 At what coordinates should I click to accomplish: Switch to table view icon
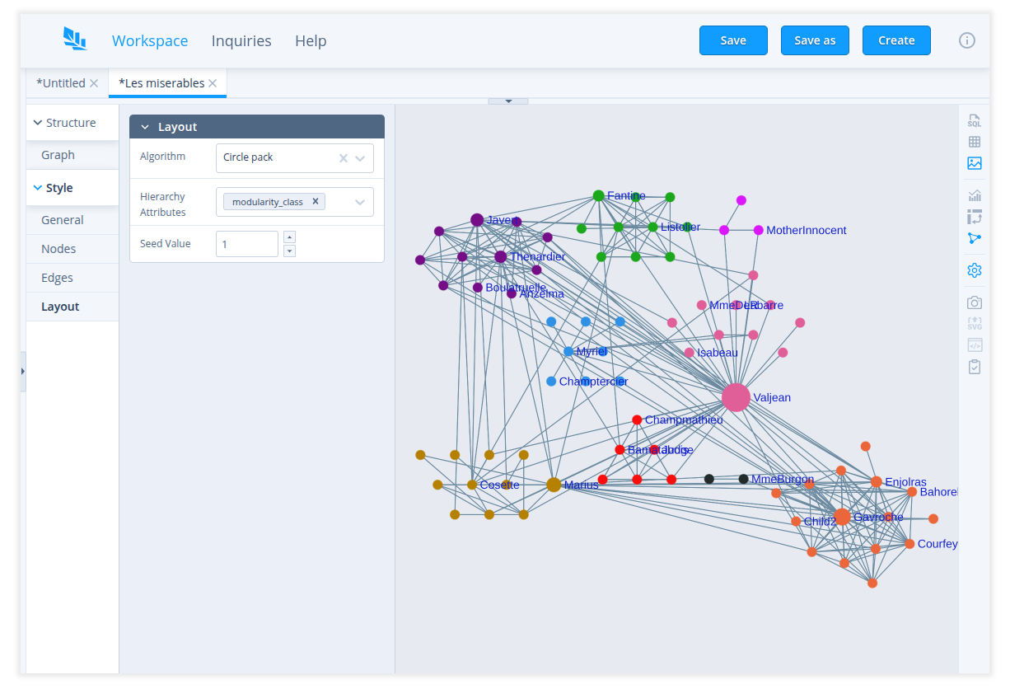[975, 142]
